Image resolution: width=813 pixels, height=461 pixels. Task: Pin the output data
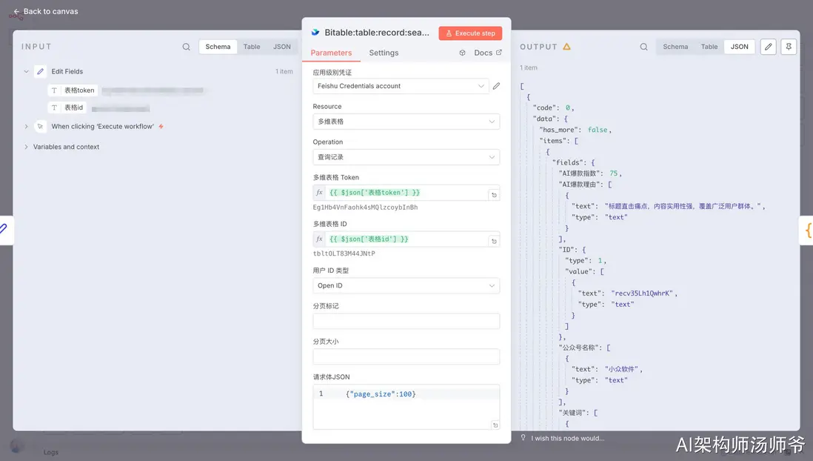click(789, 47)
